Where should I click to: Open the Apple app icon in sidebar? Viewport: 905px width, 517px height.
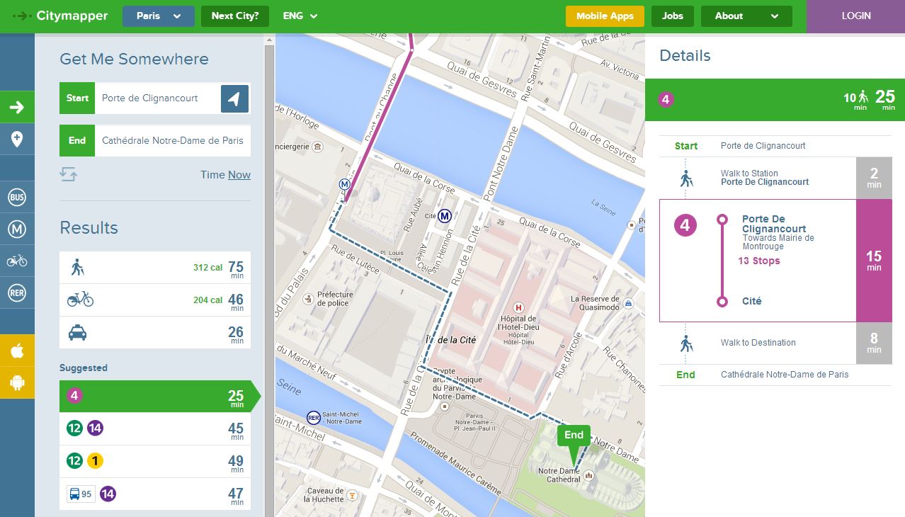point(17,351)
